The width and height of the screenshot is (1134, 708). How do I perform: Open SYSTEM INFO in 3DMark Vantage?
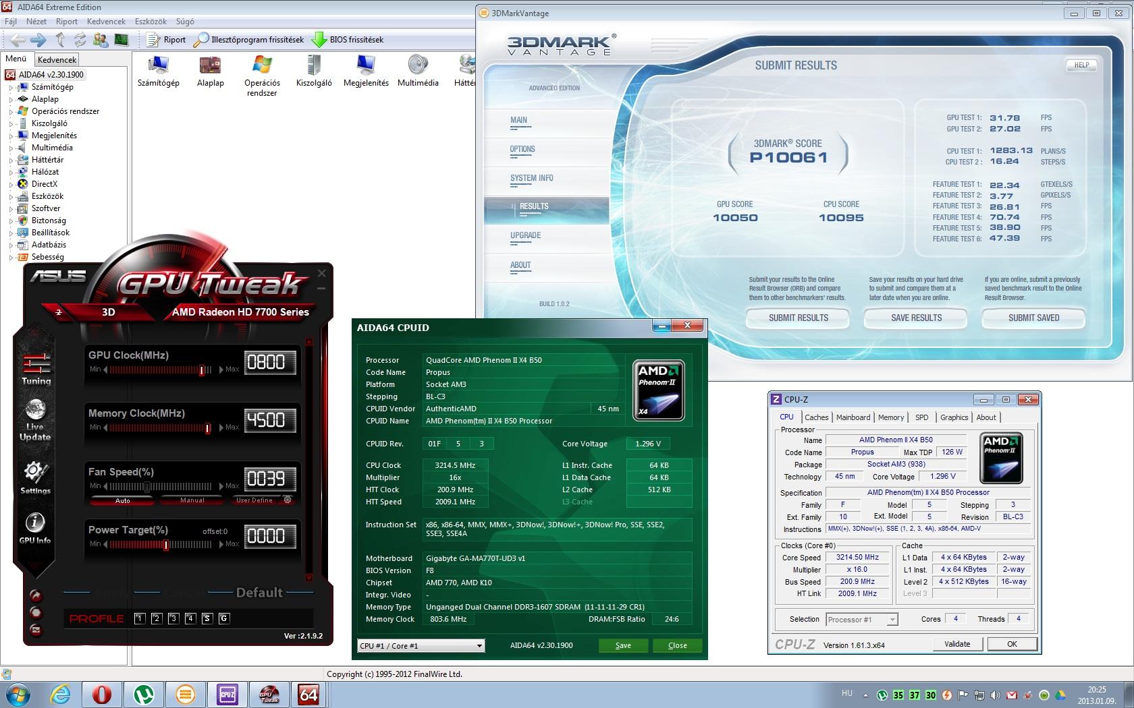[x=532, y=178]
